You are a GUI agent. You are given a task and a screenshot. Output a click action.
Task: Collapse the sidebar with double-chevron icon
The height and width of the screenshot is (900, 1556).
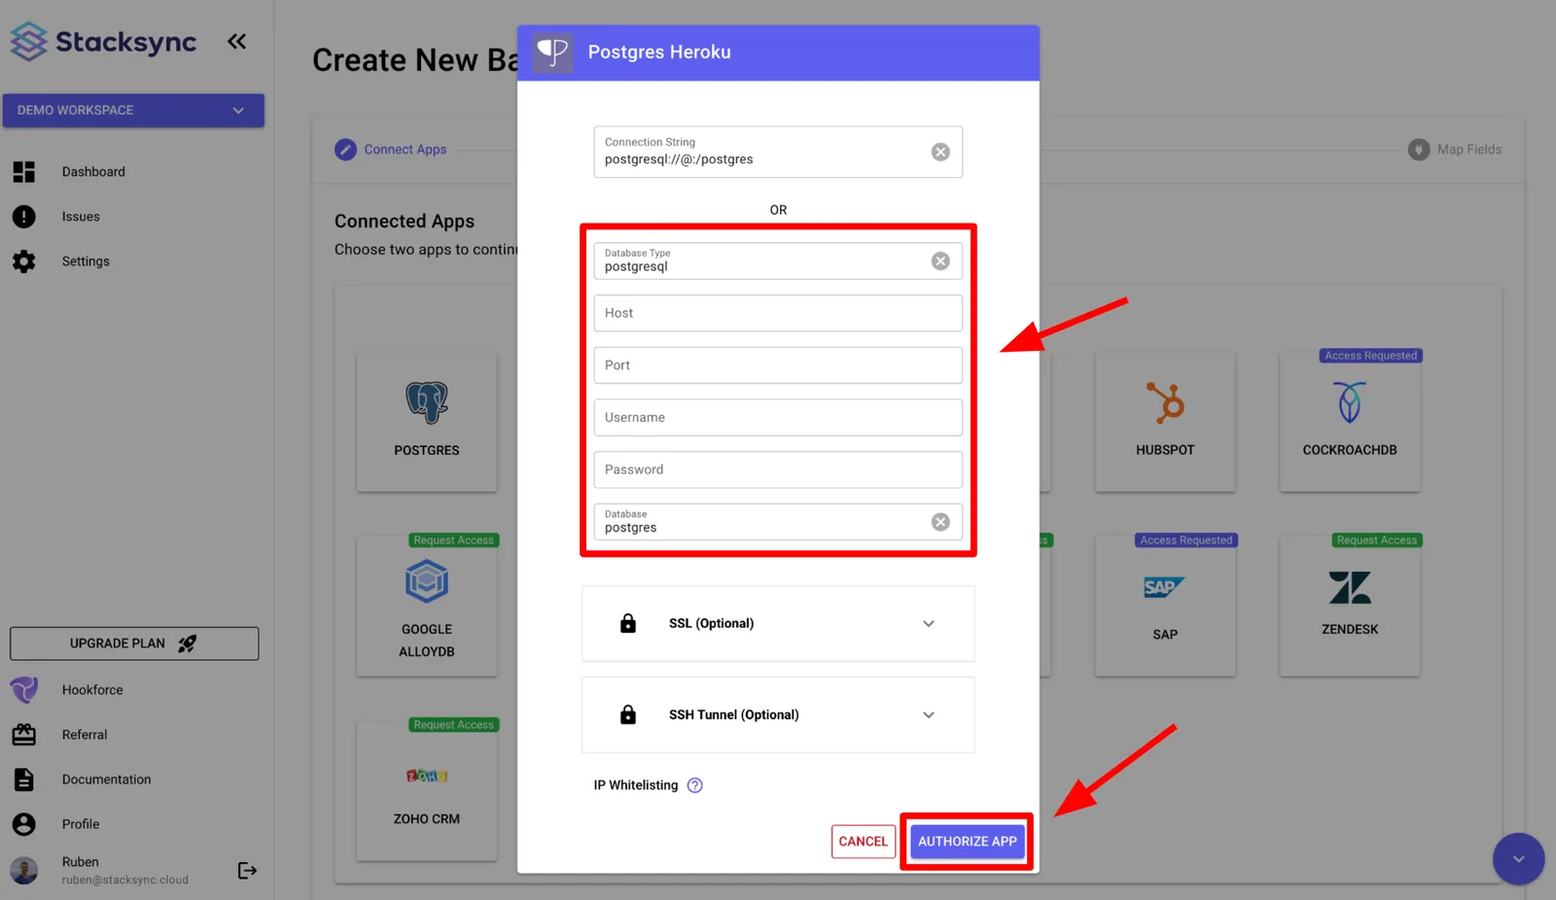pos(236,41)
